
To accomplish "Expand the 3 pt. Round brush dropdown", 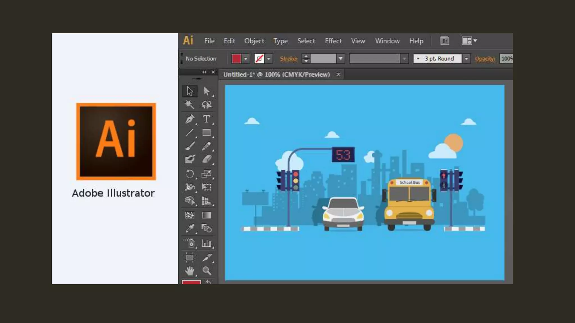I will tap(466, 59).
